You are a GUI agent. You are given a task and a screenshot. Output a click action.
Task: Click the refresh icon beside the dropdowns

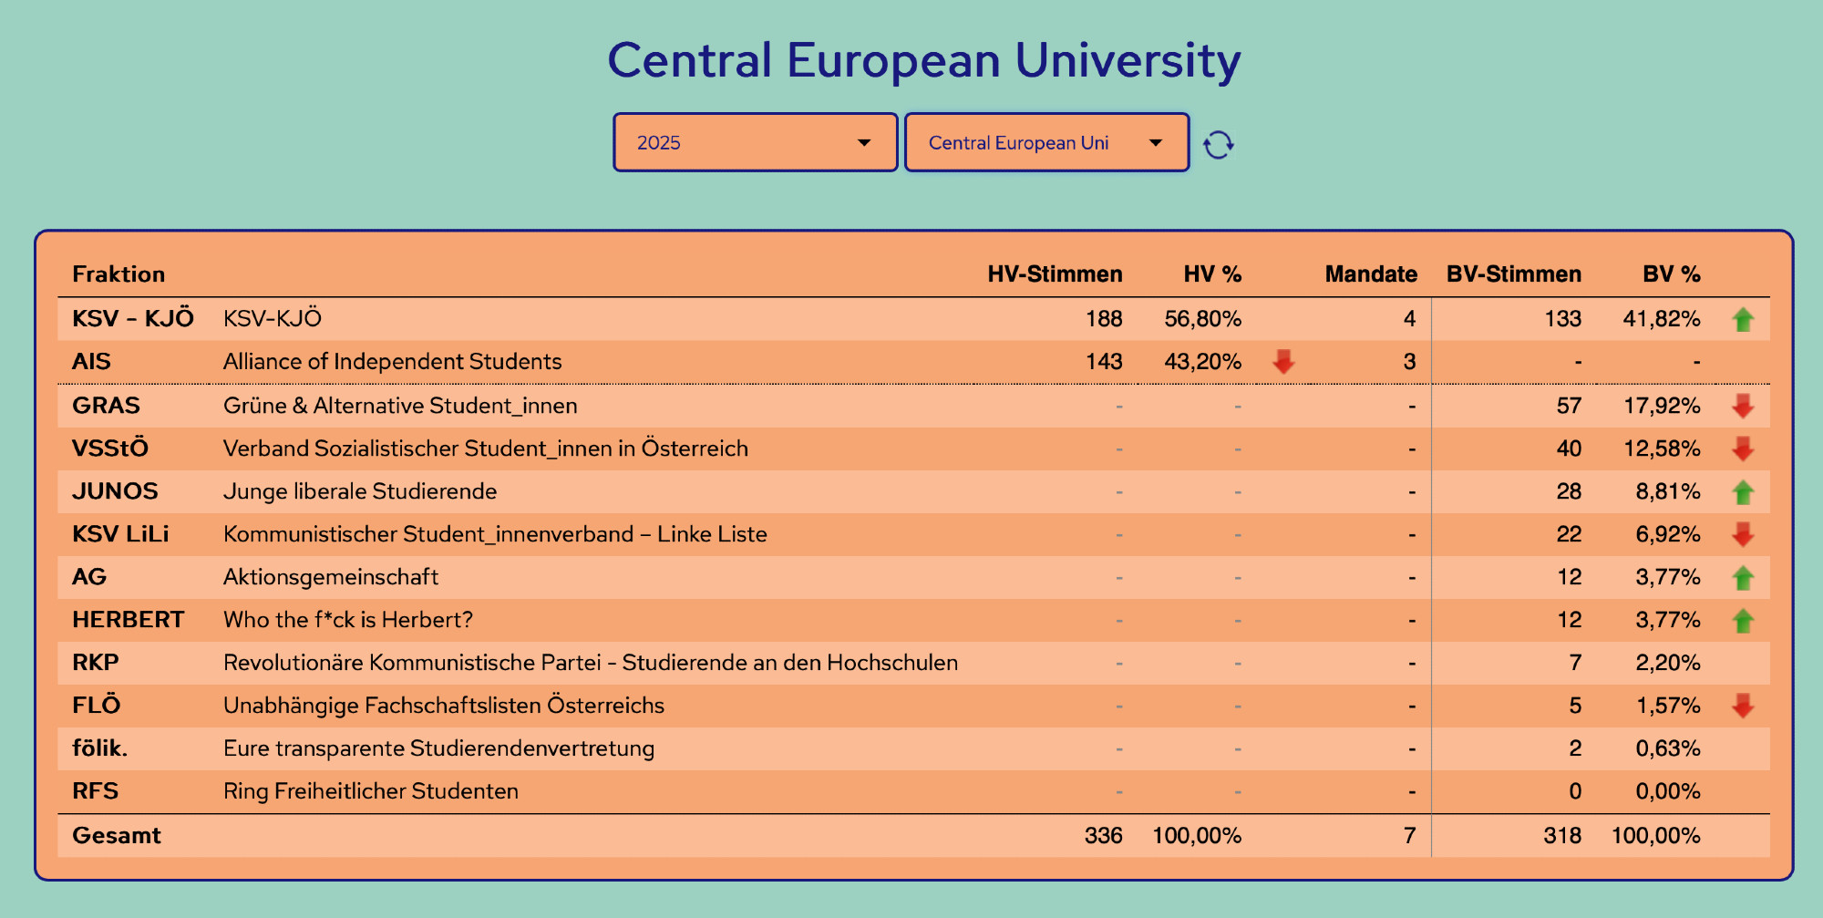coord(1219,144)
